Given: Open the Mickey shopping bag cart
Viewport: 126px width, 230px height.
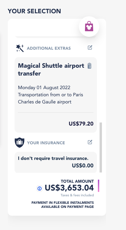Looking at the screenshot, I should [x=89, y=27].
